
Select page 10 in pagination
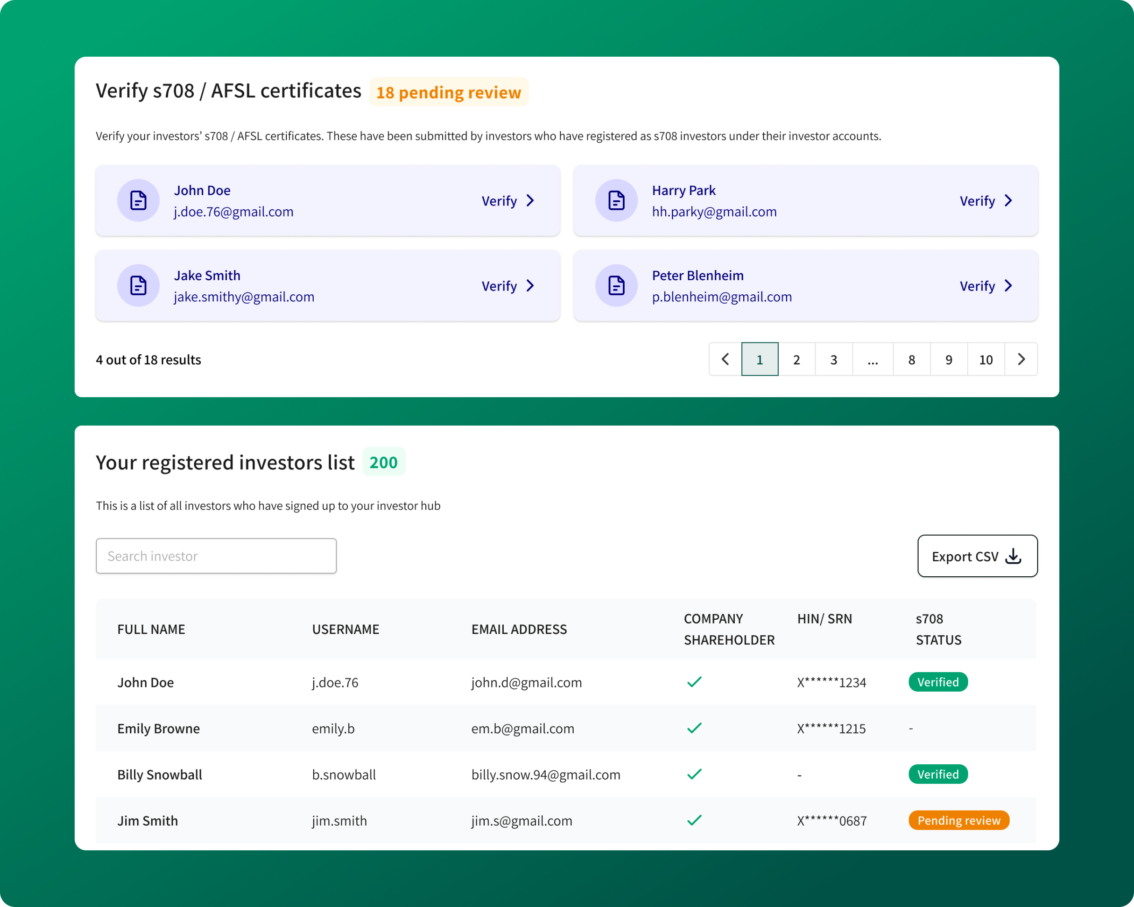click(x=986, y=359)
